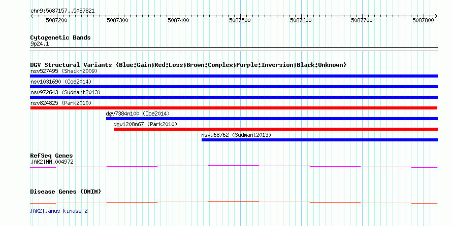Click the chr9:5087157..5087821 region label
This screenshot has height=226, width=452.
coord(62,11)
